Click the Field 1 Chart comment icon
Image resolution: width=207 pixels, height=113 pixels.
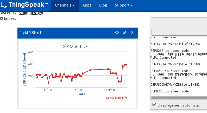coord(117,33)
